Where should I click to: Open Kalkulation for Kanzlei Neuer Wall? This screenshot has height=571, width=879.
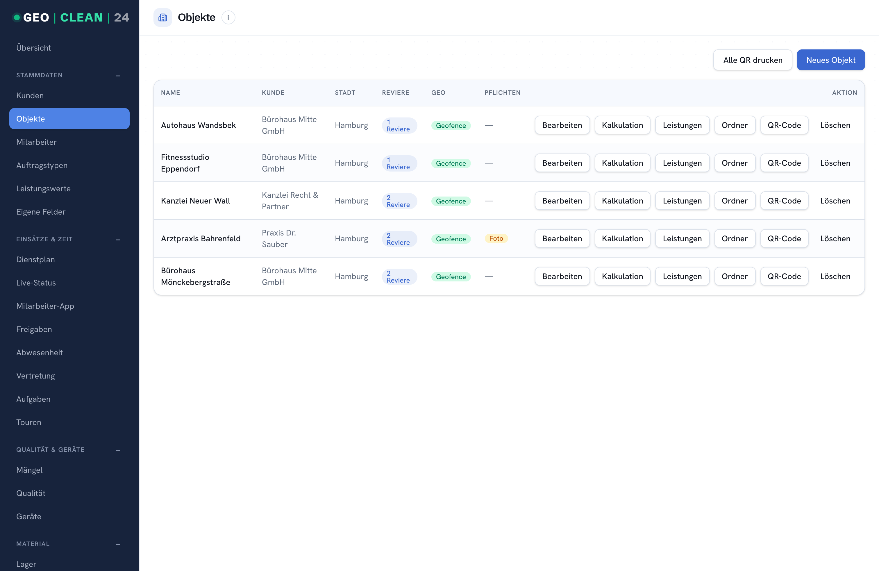tap(622, 201)
